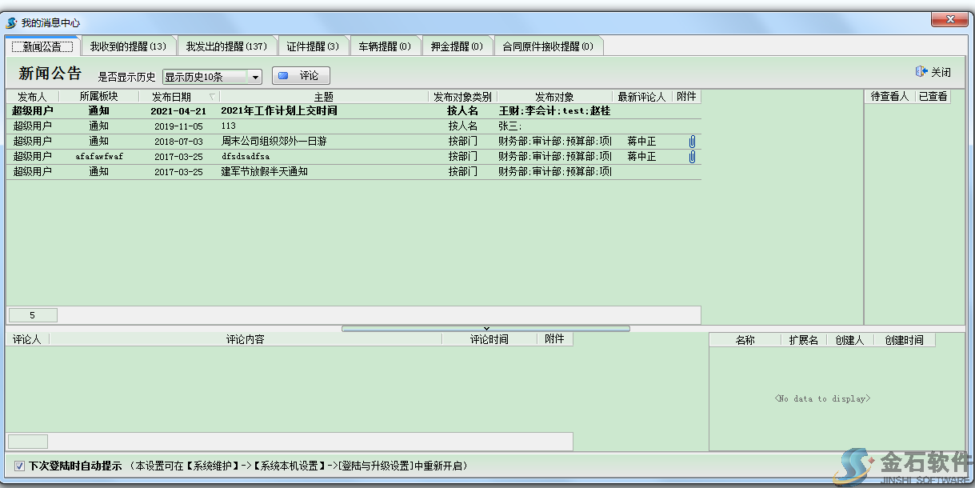The width and height of the screenshot is (975, 488).
Task: Open the 证件提醒 tab
Action: click(313, 46)
